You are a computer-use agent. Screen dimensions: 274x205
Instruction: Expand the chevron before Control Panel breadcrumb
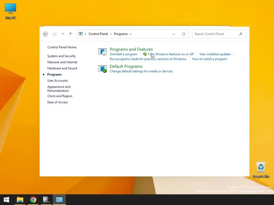click(x=85, y=34)
